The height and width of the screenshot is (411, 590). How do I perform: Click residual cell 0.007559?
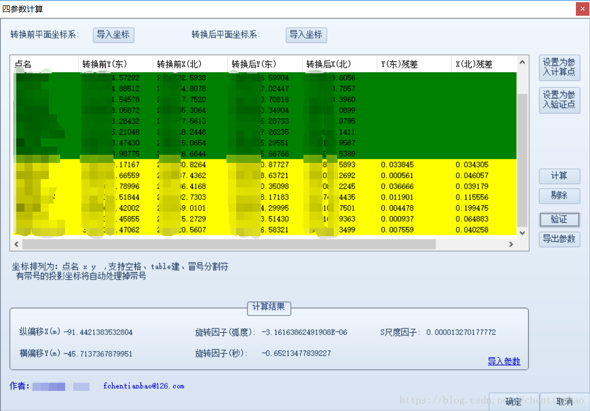[x=397, y=230]
